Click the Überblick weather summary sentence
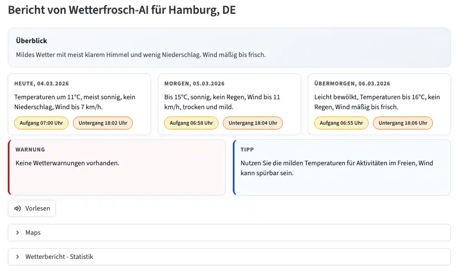The image size is (460, 271). click(x=141, y=55)
